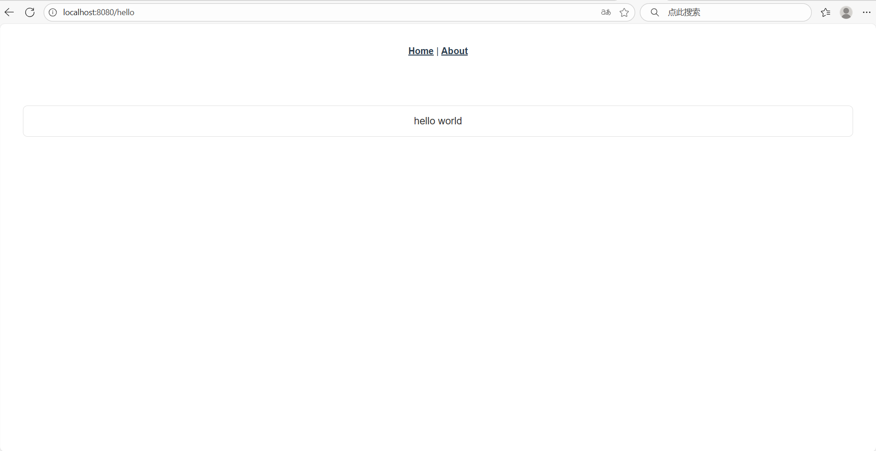This screenshot has width=876, height=451.
Task: Click the hello world text
Action: tap(438, 121)
